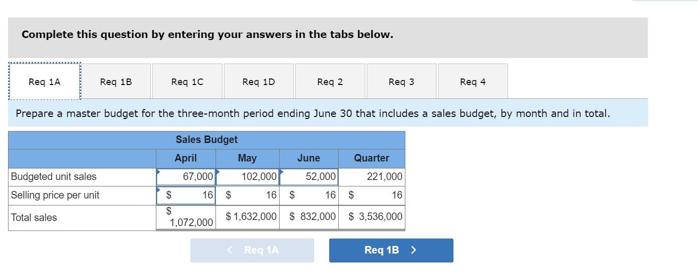The height and width of the screenshot is (278, 698).
Task: Select the June total sales cell
Action: coord(309,217)
